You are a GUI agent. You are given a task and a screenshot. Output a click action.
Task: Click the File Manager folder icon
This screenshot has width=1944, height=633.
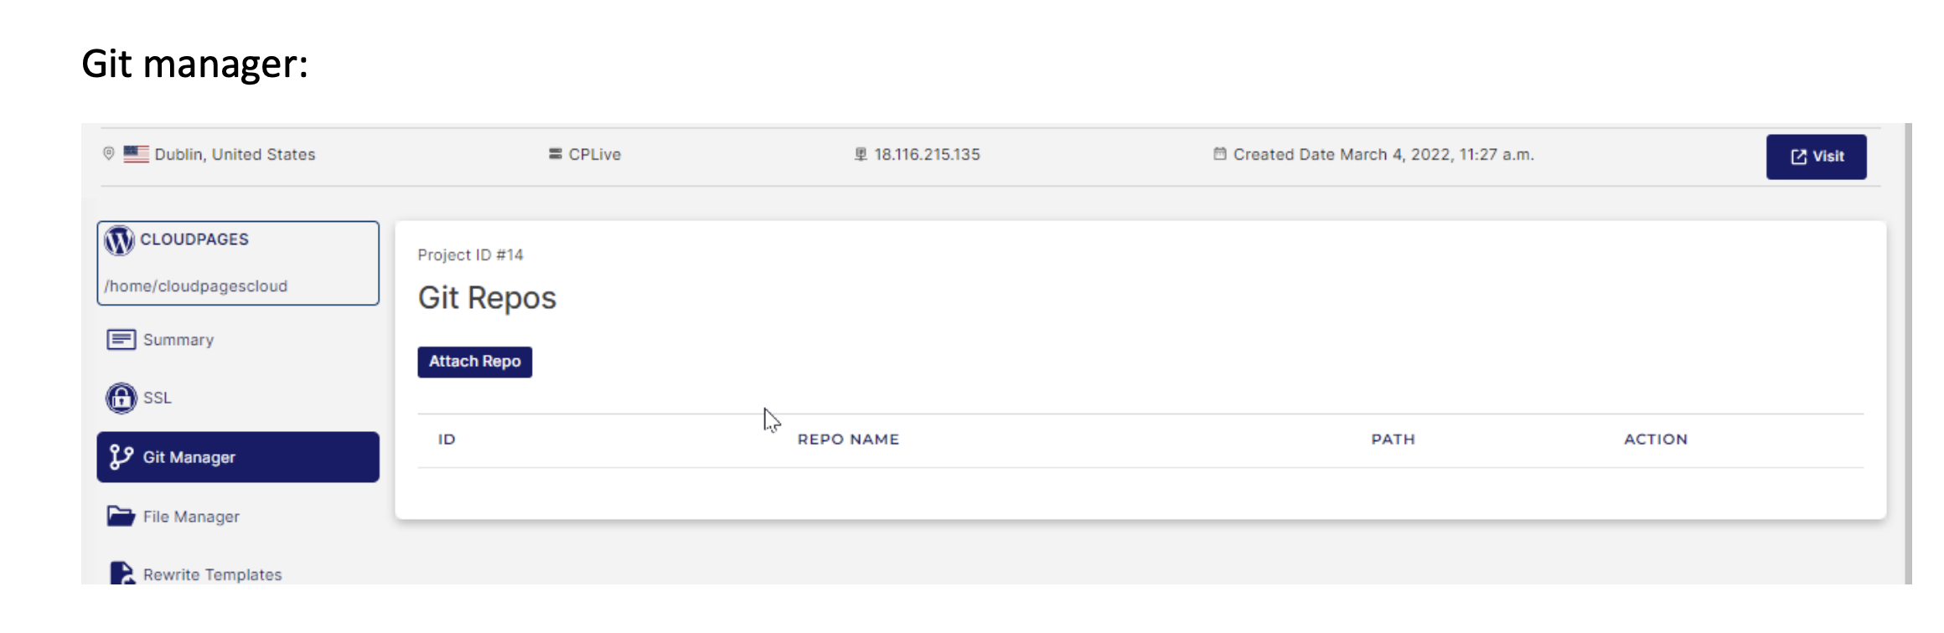121,517
